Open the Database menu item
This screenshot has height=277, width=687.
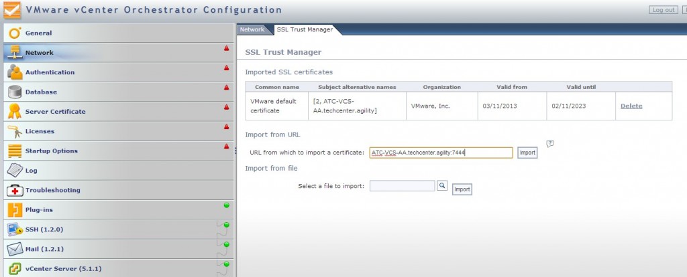[x=118, y=92]
